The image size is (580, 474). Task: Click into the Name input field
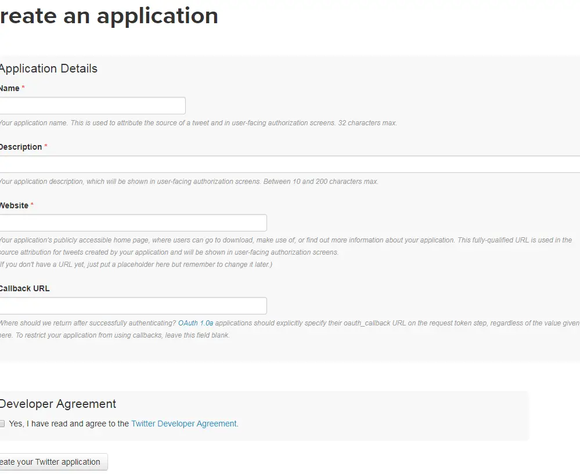pyautogui.click(x=92, y=106)
